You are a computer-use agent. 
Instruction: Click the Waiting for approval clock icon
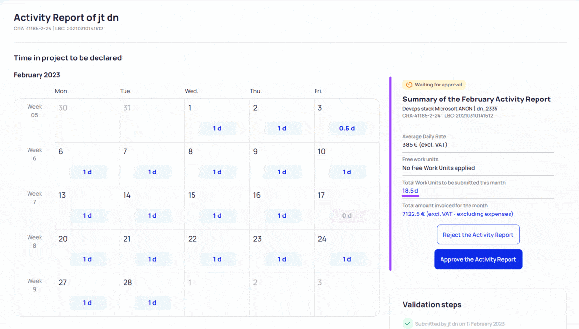409,85
